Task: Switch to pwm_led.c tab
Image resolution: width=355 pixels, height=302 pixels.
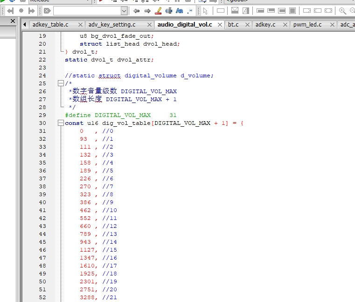Action: point(307,25)
